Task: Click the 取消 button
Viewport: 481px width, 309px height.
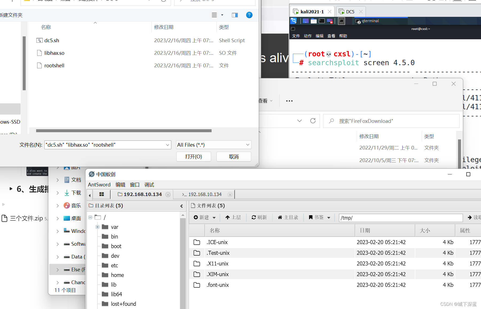Action: tap(234, 157)
